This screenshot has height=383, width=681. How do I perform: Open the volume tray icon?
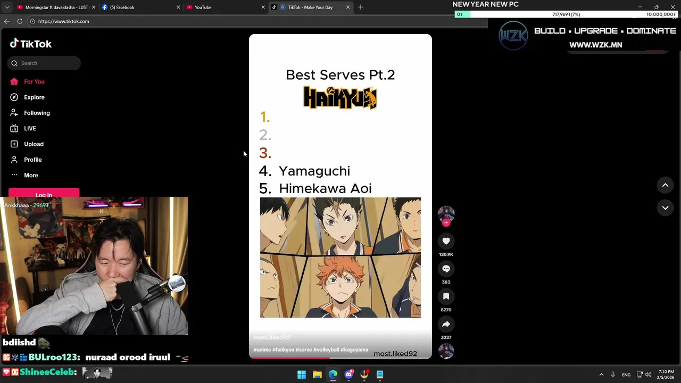coord(648,374)
